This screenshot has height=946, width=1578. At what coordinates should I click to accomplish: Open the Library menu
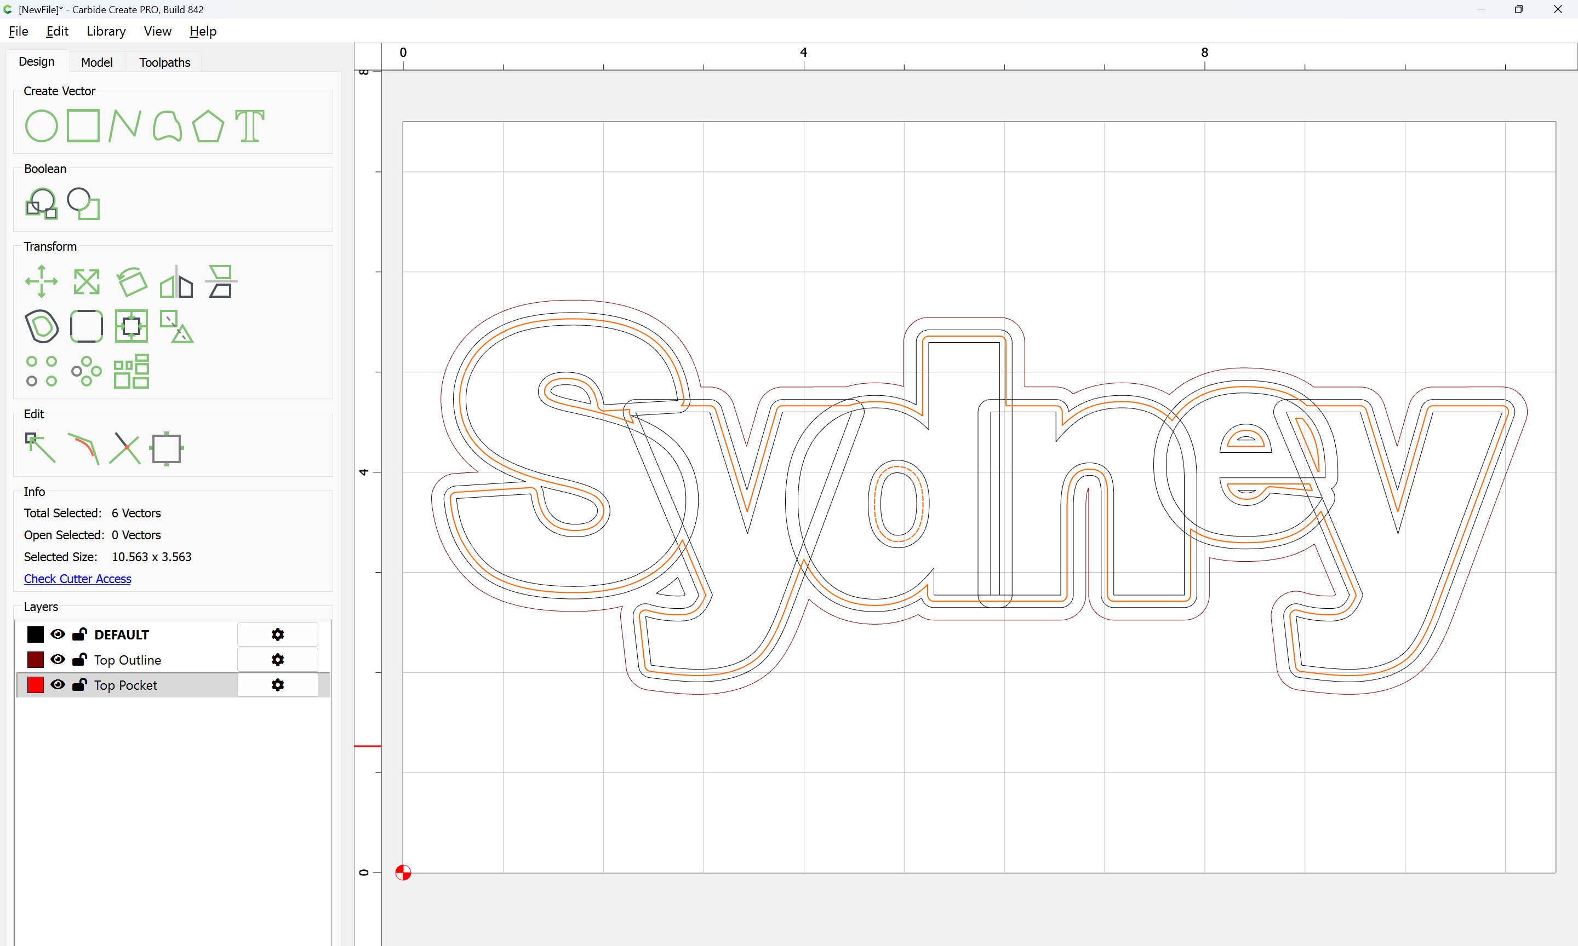click(x=106, y=31)
